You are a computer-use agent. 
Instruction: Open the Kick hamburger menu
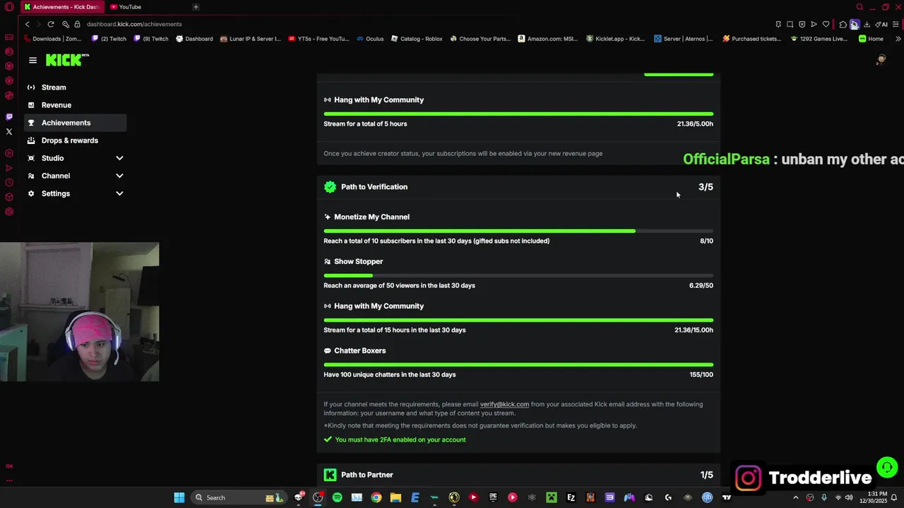(32, 61)
